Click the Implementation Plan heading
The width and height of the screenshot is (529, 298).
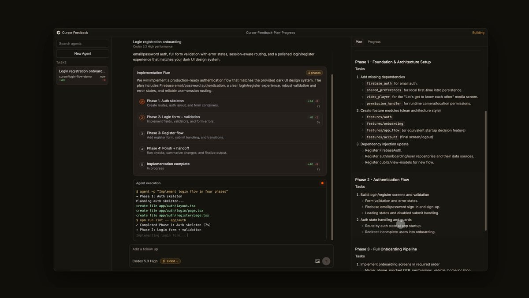coord(153,73)
